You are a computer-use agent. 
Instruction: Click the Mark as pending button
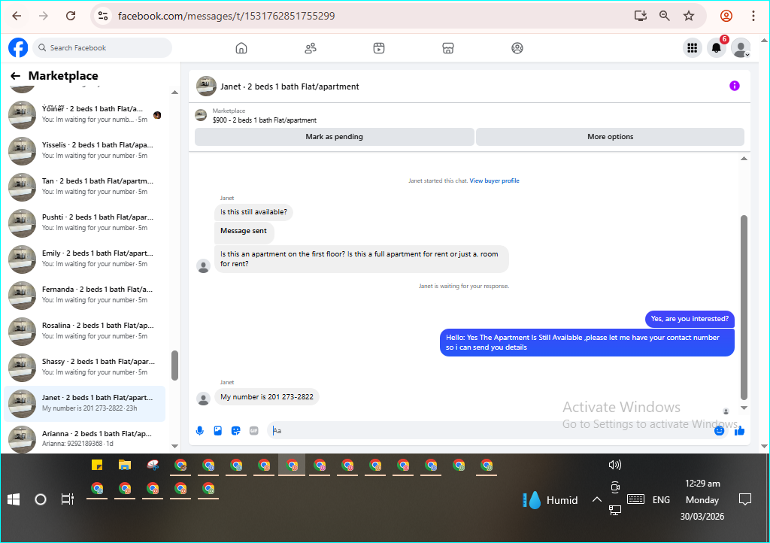click(x=335, y=136)
